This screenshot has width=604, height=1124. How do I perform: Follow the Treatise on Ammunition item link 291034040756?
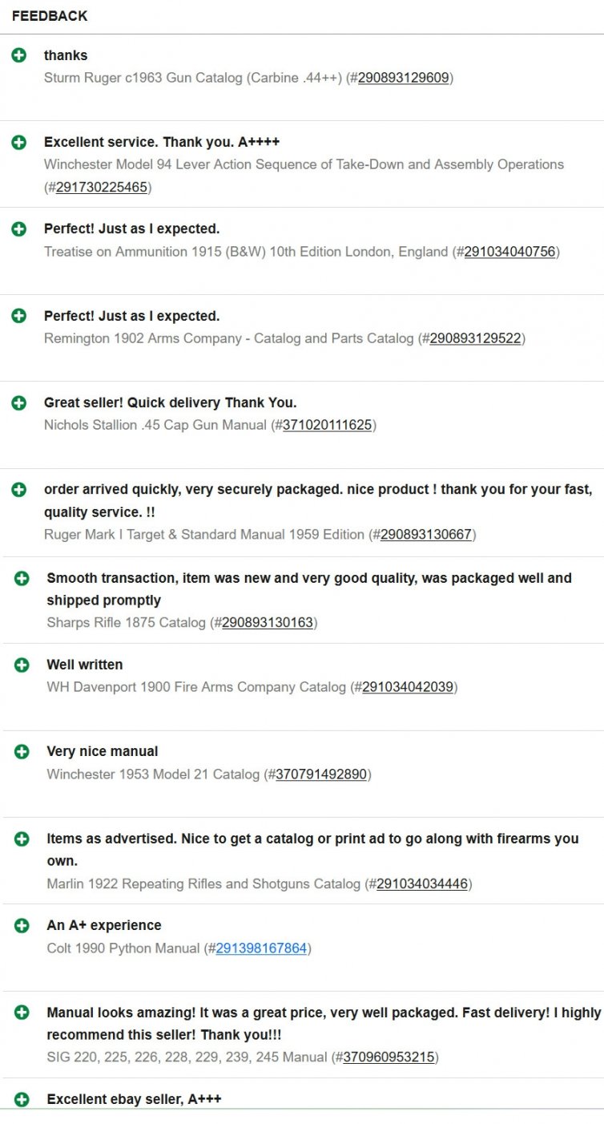(509, 252)
